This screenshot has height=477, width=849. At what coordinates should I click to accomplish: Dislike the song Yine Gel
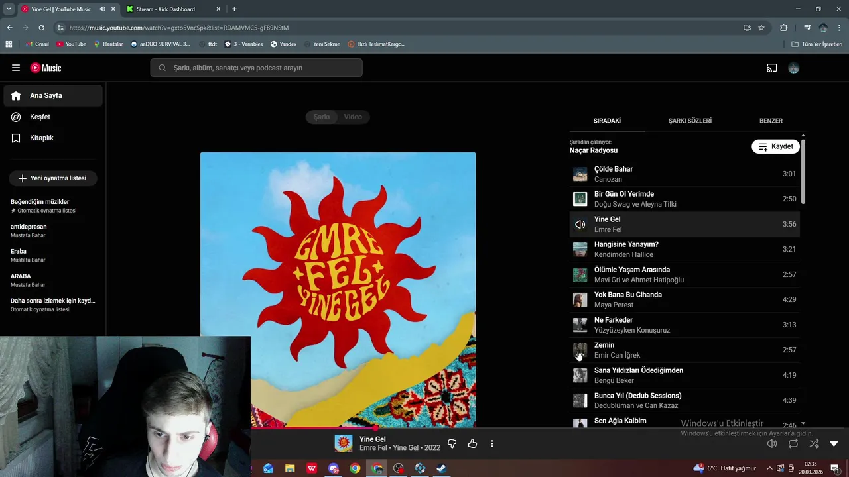point(452,443)
